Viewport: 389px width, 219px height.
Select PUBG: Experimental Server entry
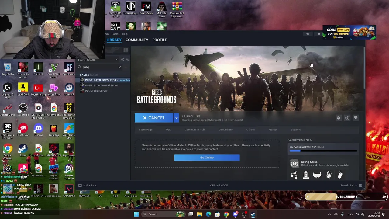pyautogui.click(x=102, y=85)
